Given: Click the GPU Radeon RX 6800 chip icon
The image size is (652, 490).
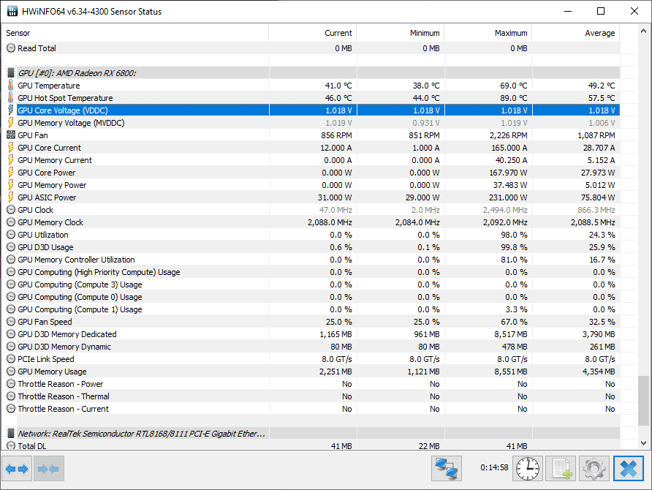Looking at the screenshot, I should tap(11, 73).
